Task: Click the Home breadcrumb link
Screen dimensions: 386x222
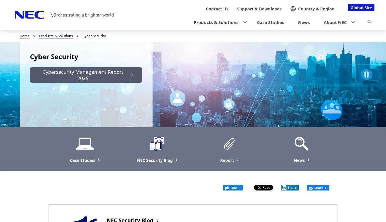Action: 25,36
